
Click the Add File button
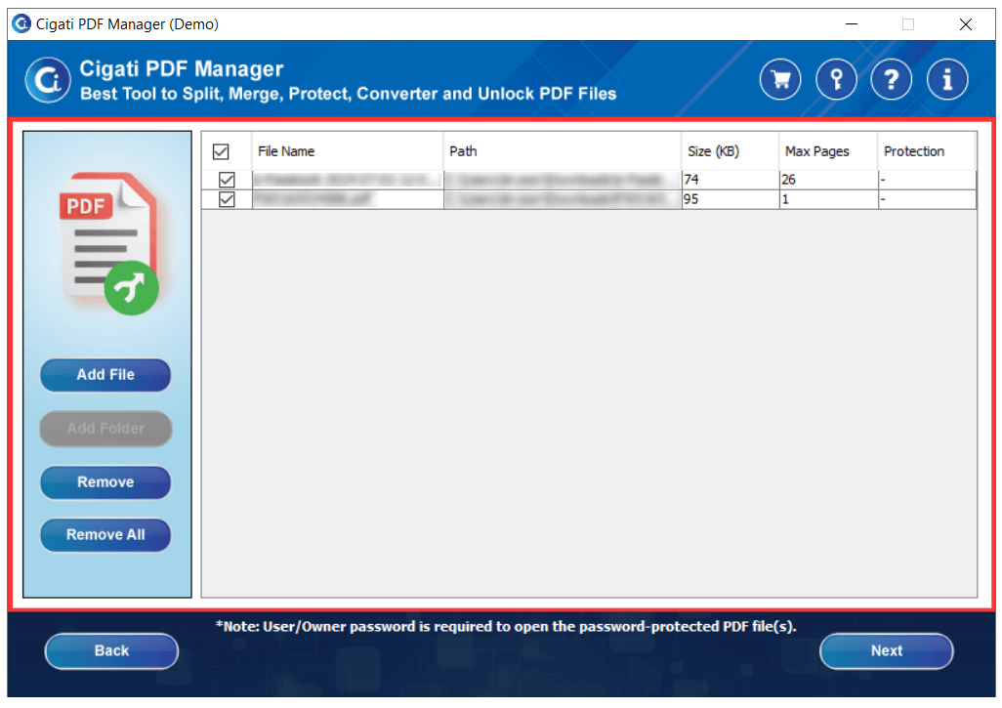click(105, 374)
